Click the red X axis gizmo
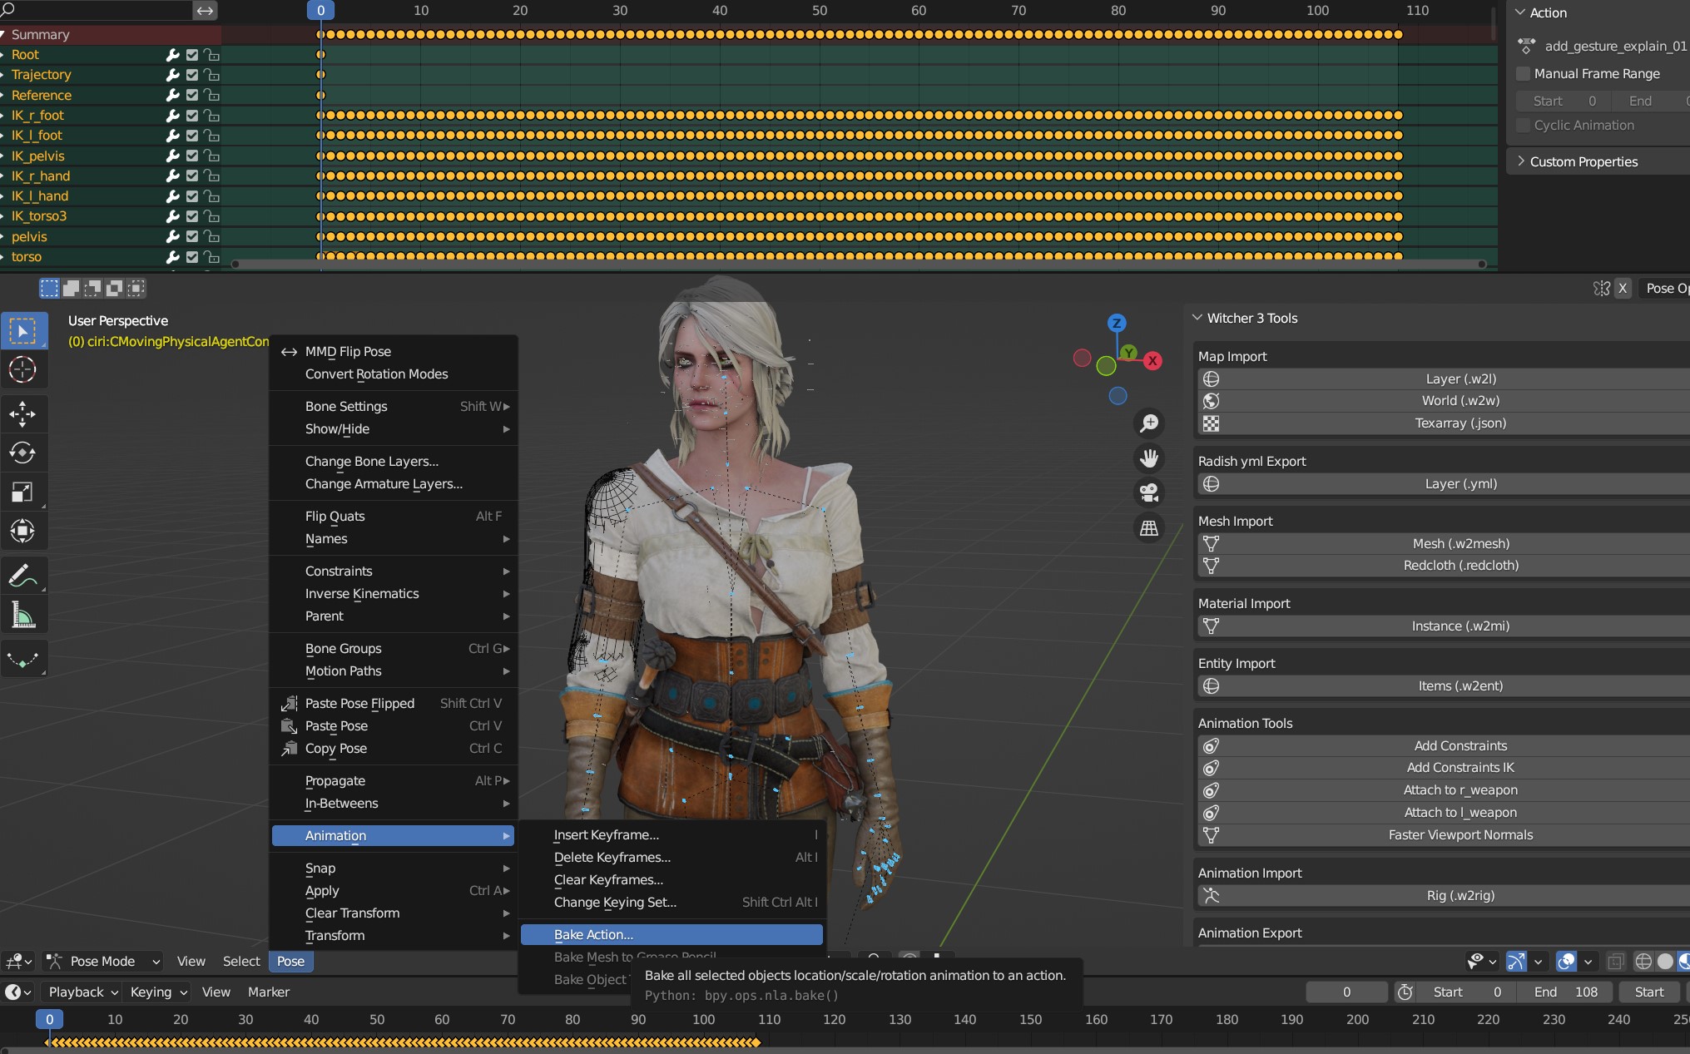This screenshot has height=1054, width=1690. point(1152,360)
